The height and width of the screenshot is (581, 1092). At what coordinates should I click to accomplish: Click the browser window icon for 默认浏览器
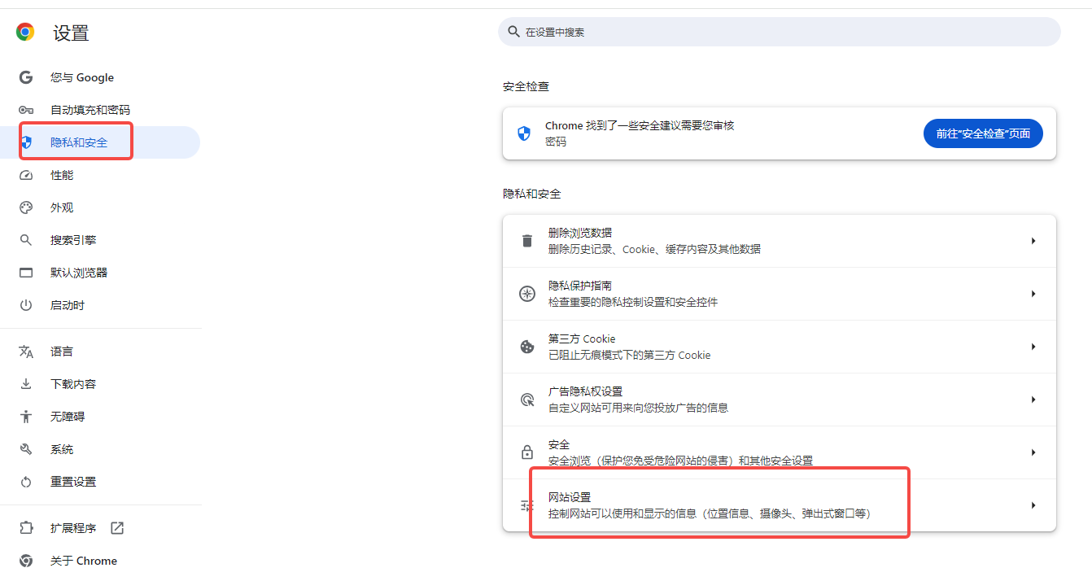pos(26,273)
